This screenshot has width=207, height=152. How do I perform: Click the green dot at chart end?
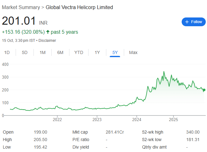click(x=204, y=90)
